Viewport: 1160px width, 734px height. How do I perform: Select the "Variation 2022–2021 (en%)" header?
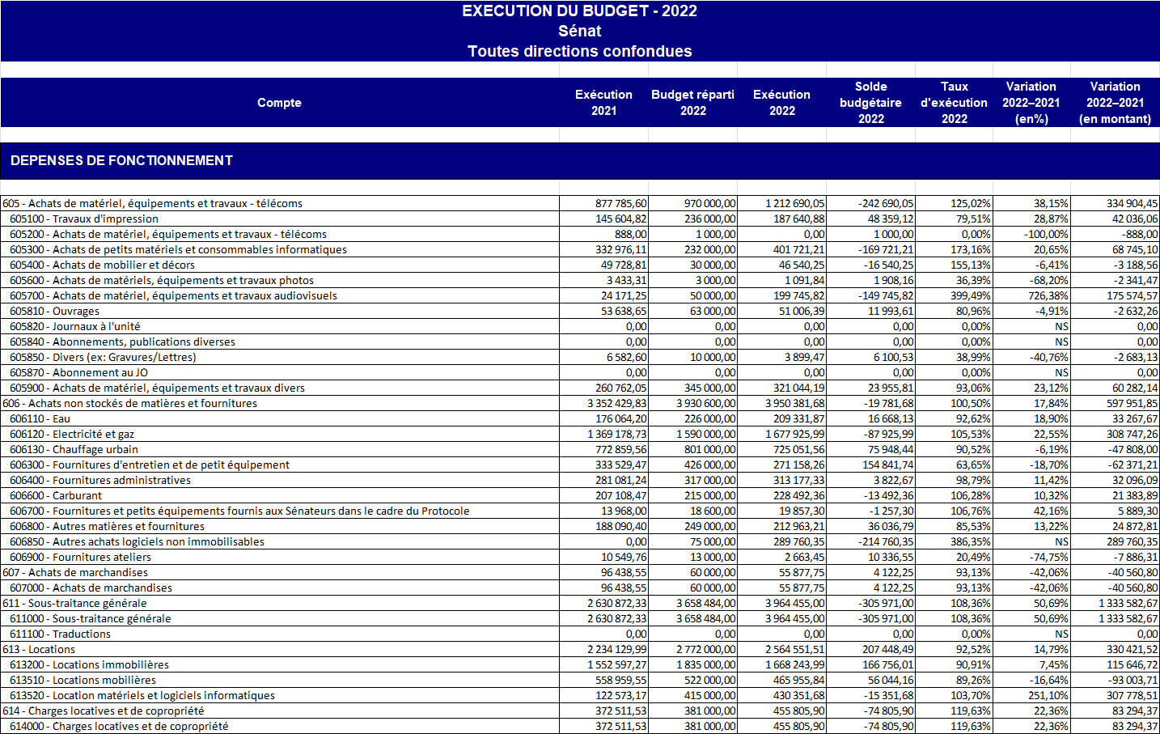click(1031, 103)
